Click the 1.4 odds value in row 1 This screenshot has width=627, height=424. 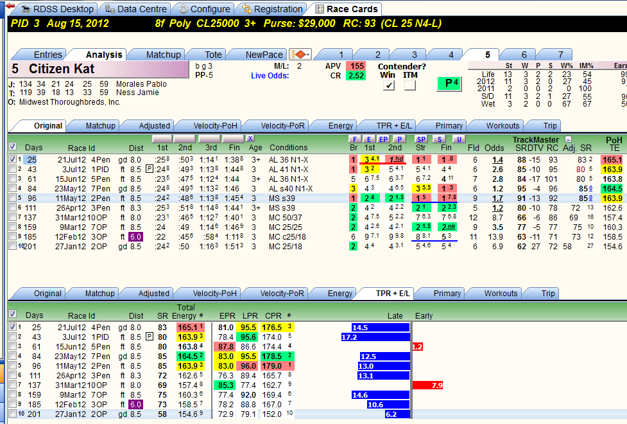coord(497,160)
